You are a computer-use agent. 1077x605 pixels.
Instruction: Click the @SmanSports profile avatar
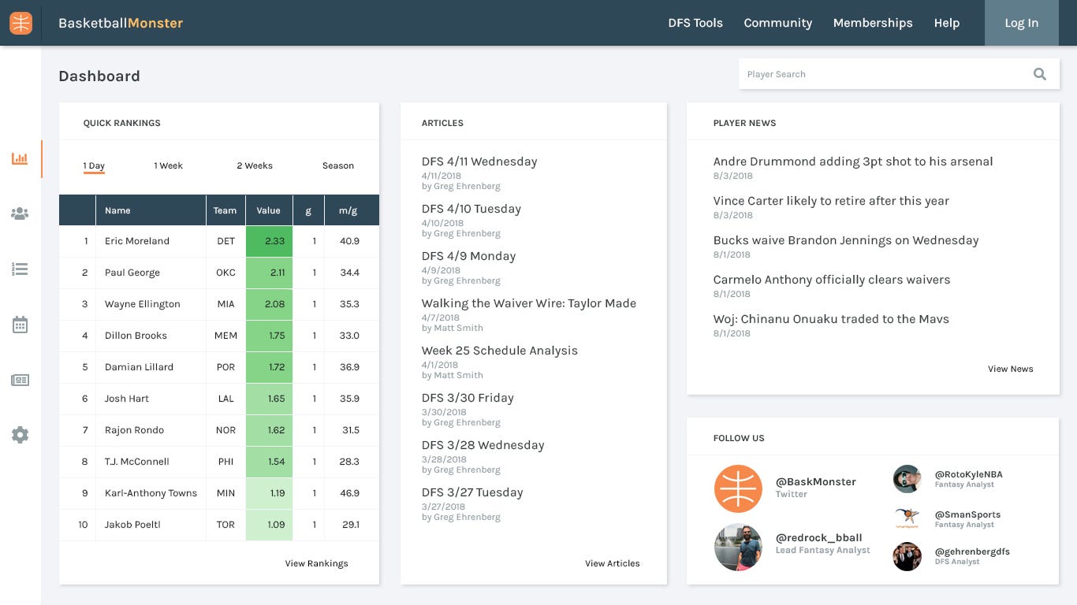(907, 518)
